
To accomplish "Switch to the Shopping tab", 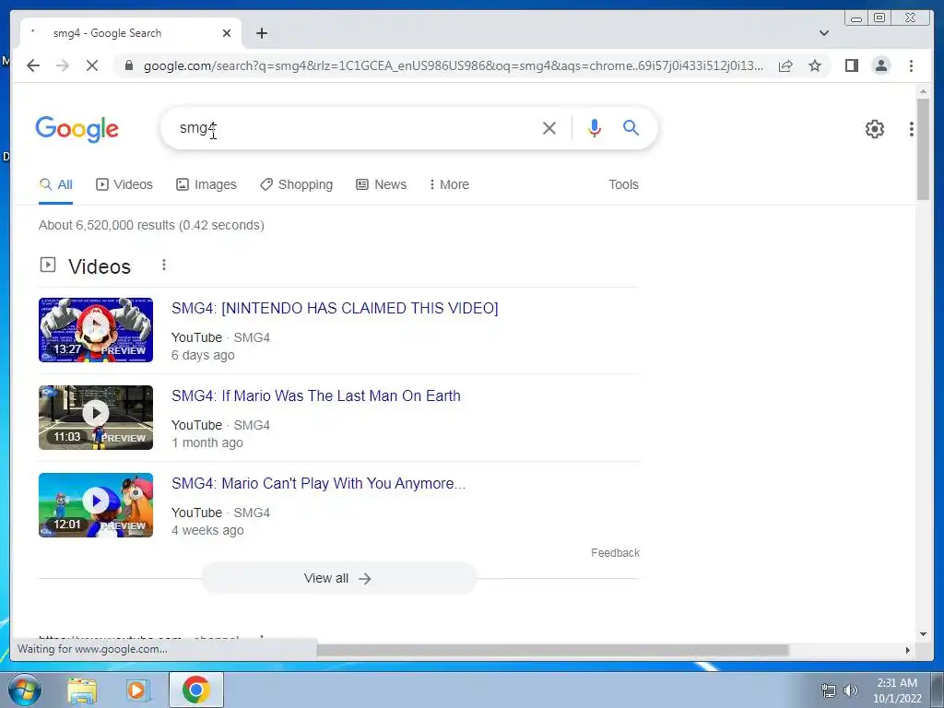I will (296, 184).
